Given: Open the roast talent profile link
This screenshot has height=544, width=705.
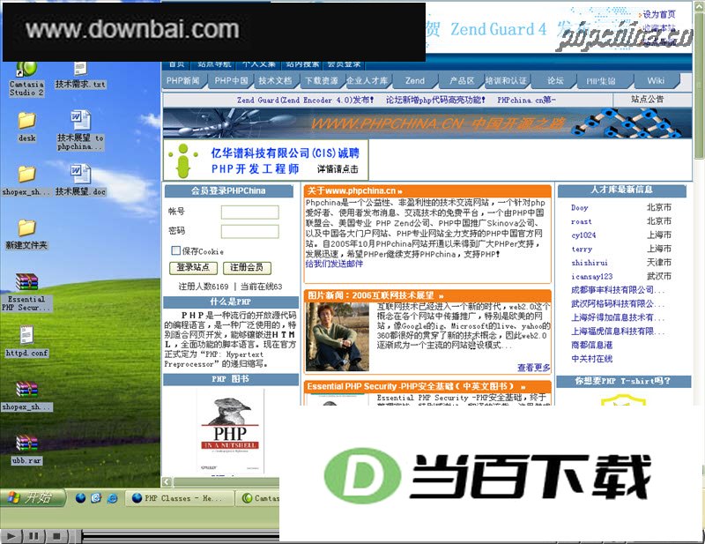Looking at the screenshot, I should click(x=582, y=222).
